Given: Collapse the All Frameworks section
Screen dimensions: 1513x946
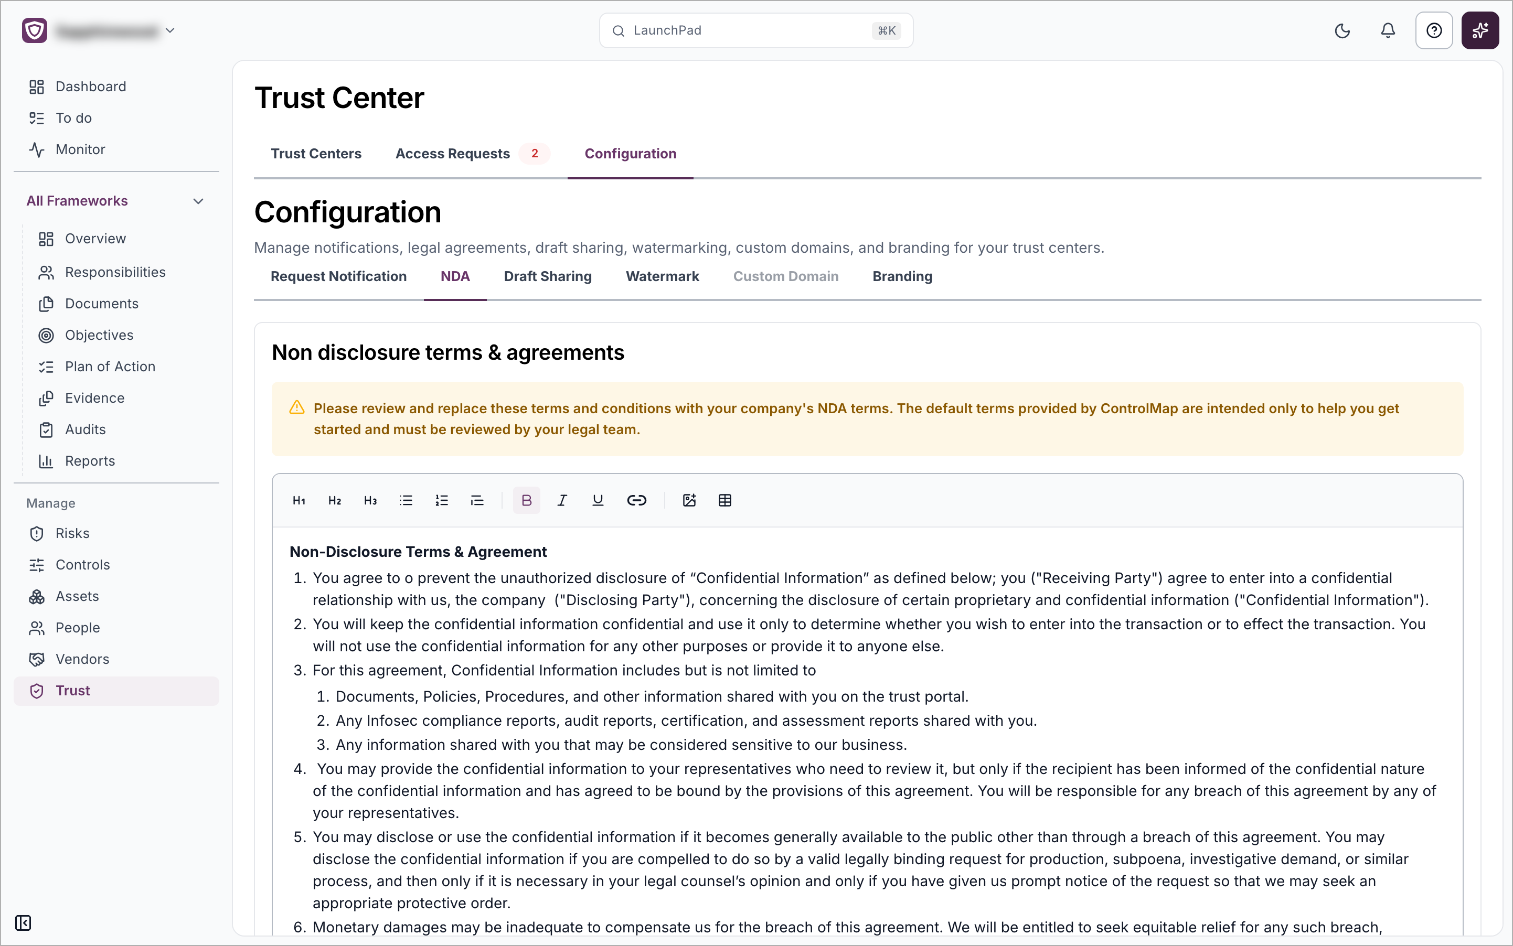Looking at the screenshot, I should click(x=198, y=201).
